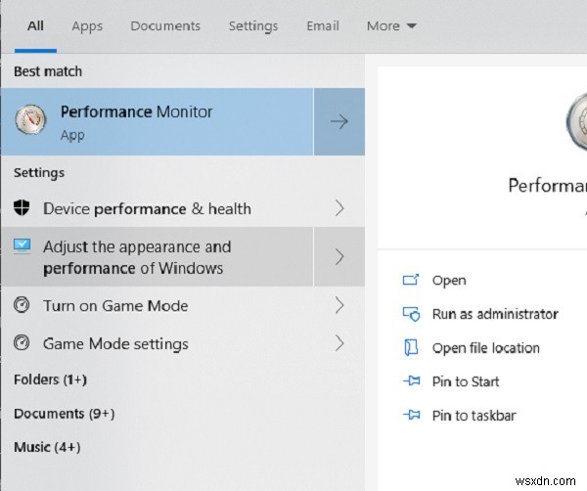Click the Open file location icon
Image resolution: width=587 pixels, height=491 pixels.
coord(411,347)
